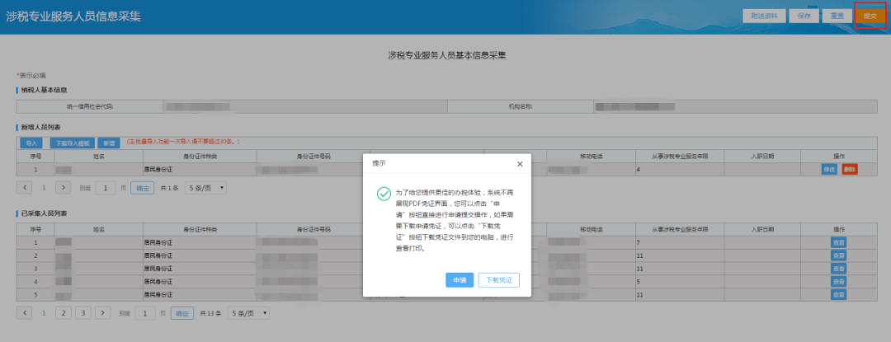
Task: Click next page arrow in collected list
Action: (x=102, y=313)
